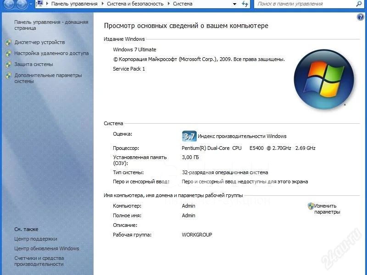Select the 32-разрядная операционная система text
The height and width of the screenshot is (275, 367).
point(225,173)
